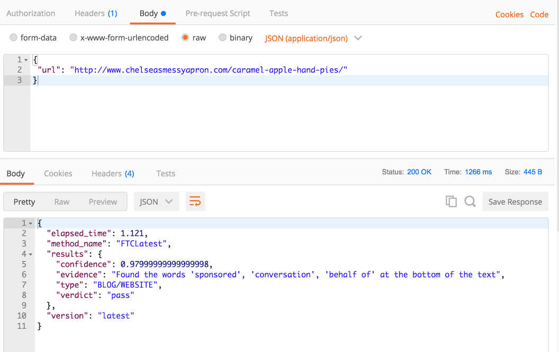Open the request Headers (1) tab
Screen dimensions: 559x352
(96, 14)
